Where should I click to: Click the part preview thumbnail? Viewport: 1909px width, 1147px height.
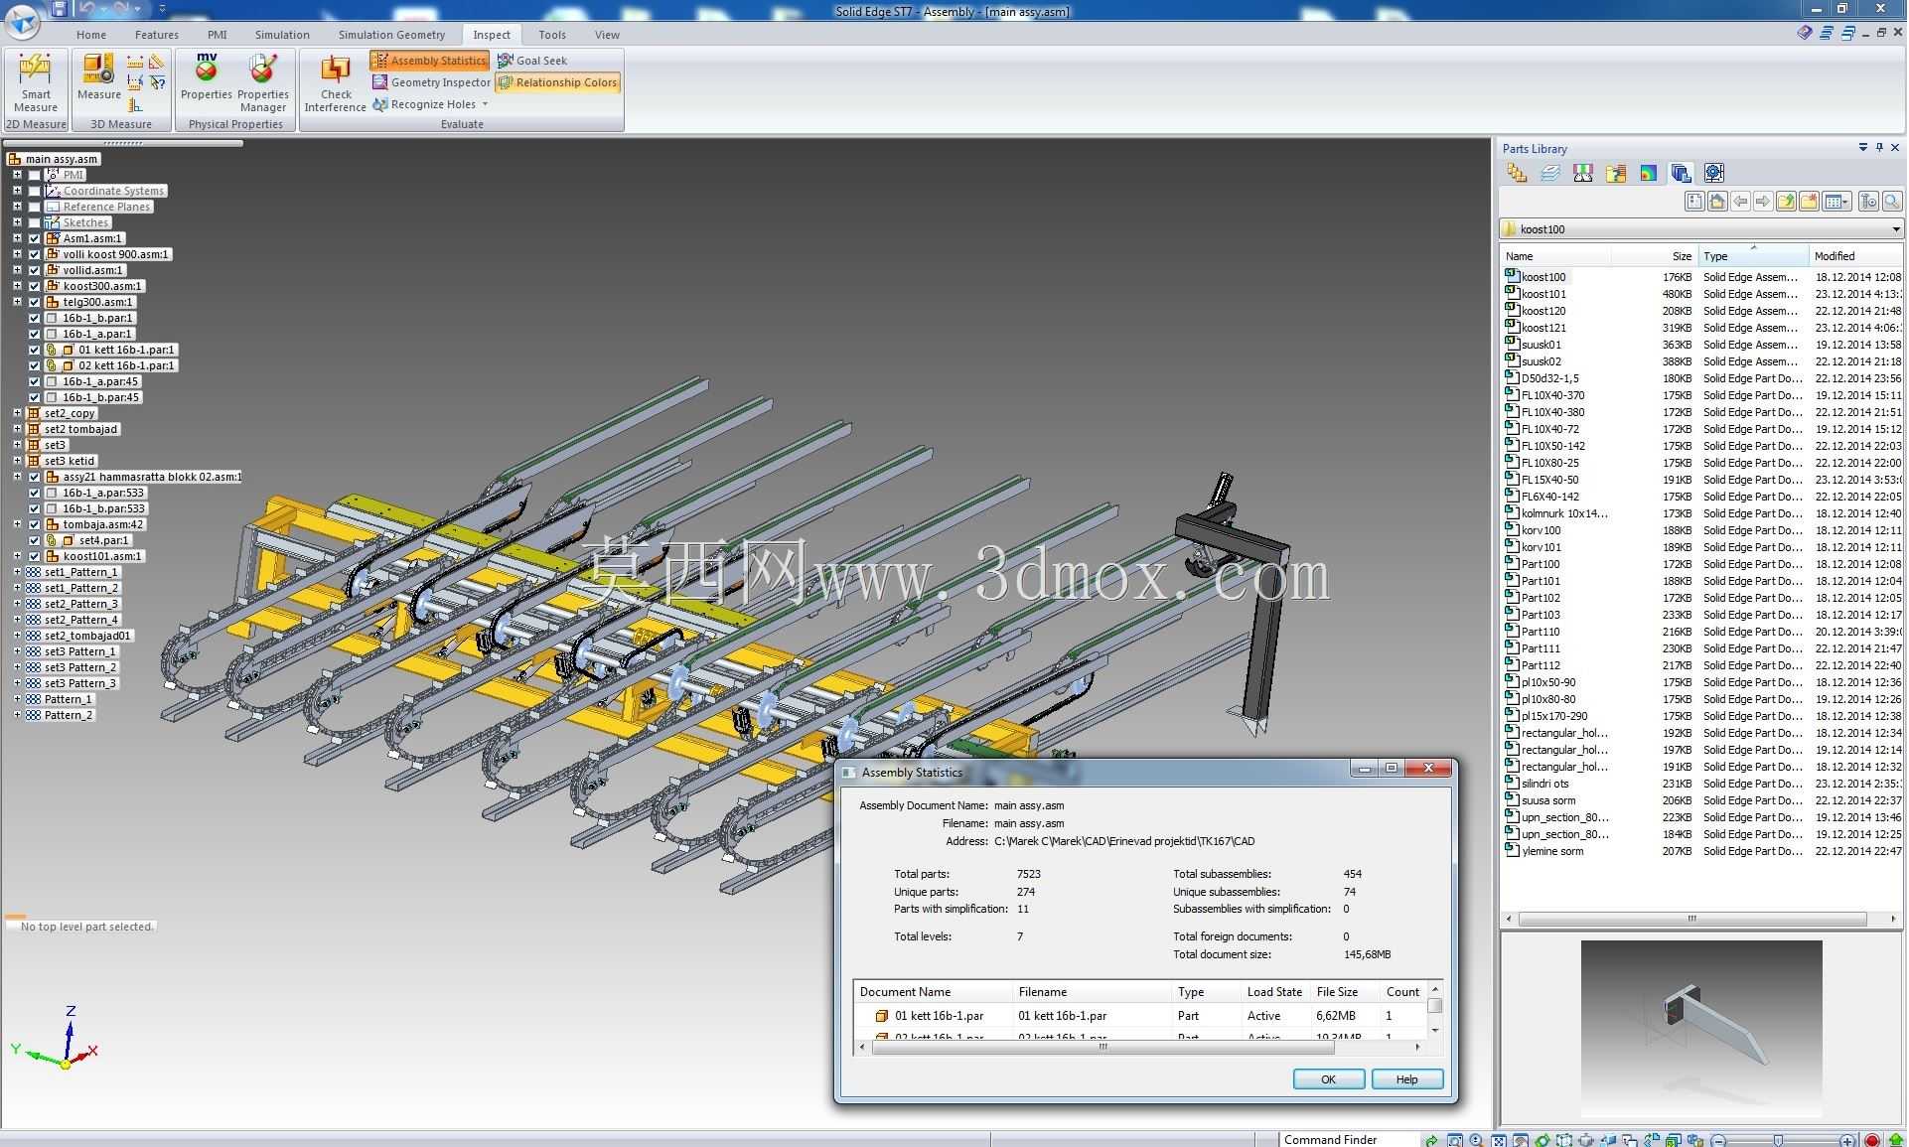[1701, 1029]
